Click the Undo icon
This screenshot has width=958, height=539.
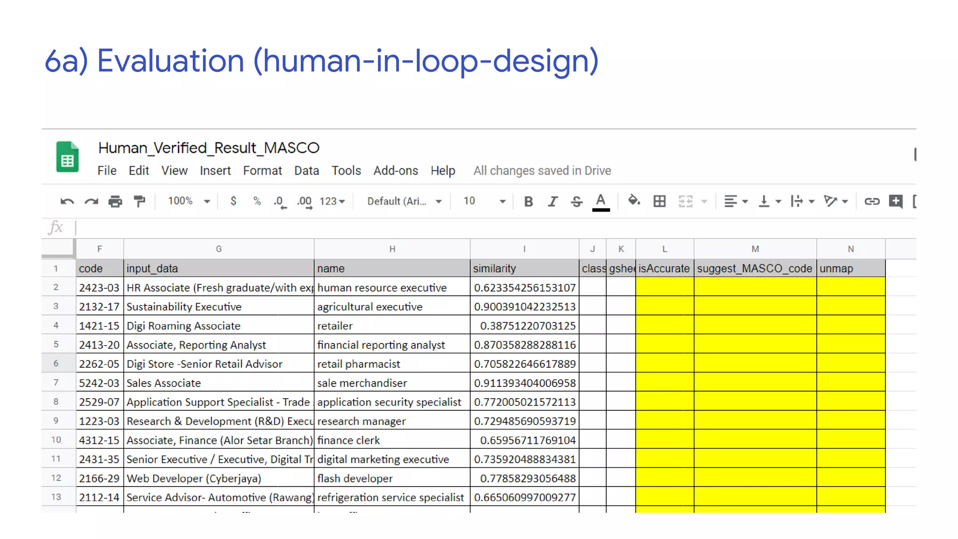pyautogui.click(x=67, y=202)
